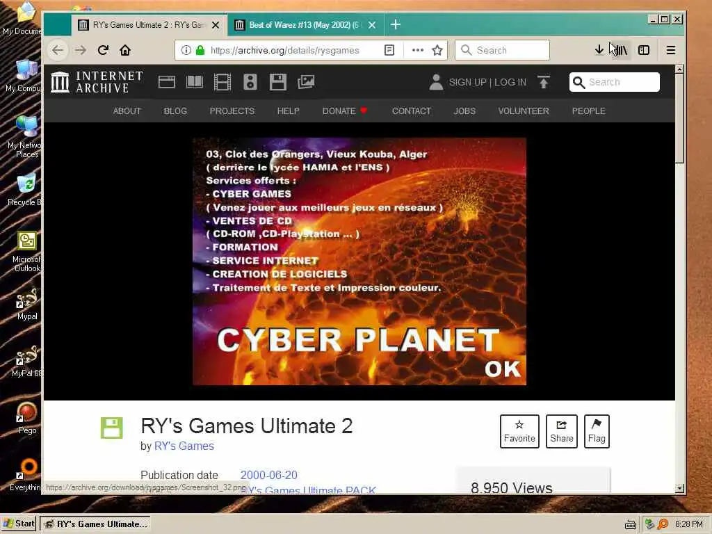Open page actions three-dots menu

pyautogui.click(x=418, y=50)
